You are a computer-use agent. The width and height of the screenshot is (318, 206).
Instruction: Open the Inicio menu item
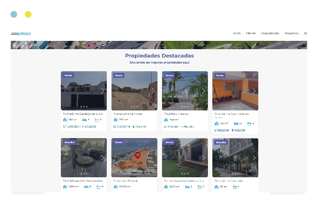(237, 33)
